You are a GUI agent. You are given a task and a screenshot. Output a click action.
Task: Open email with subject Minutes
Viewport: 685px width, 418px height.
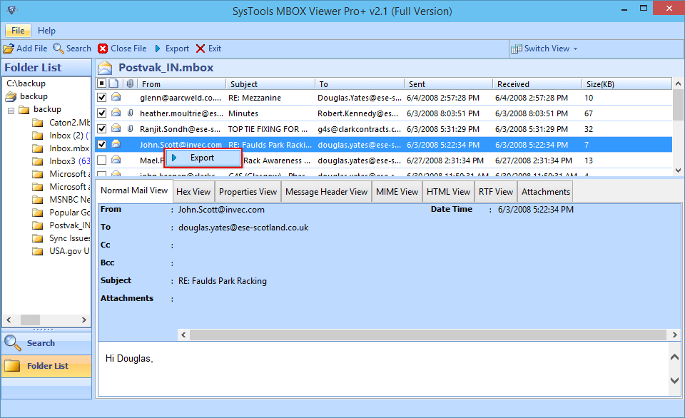click(x=243, y=113)
